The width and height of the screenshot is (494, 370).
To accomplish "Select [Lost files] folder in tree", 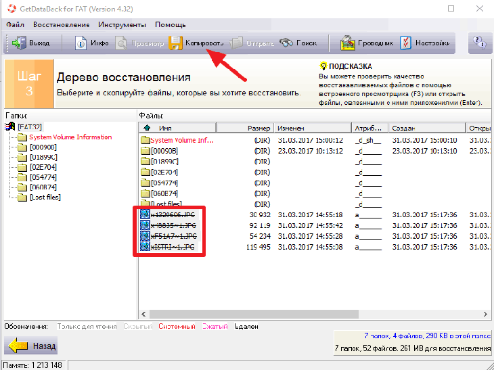I will pyautogui.click(x=45, y=197).
